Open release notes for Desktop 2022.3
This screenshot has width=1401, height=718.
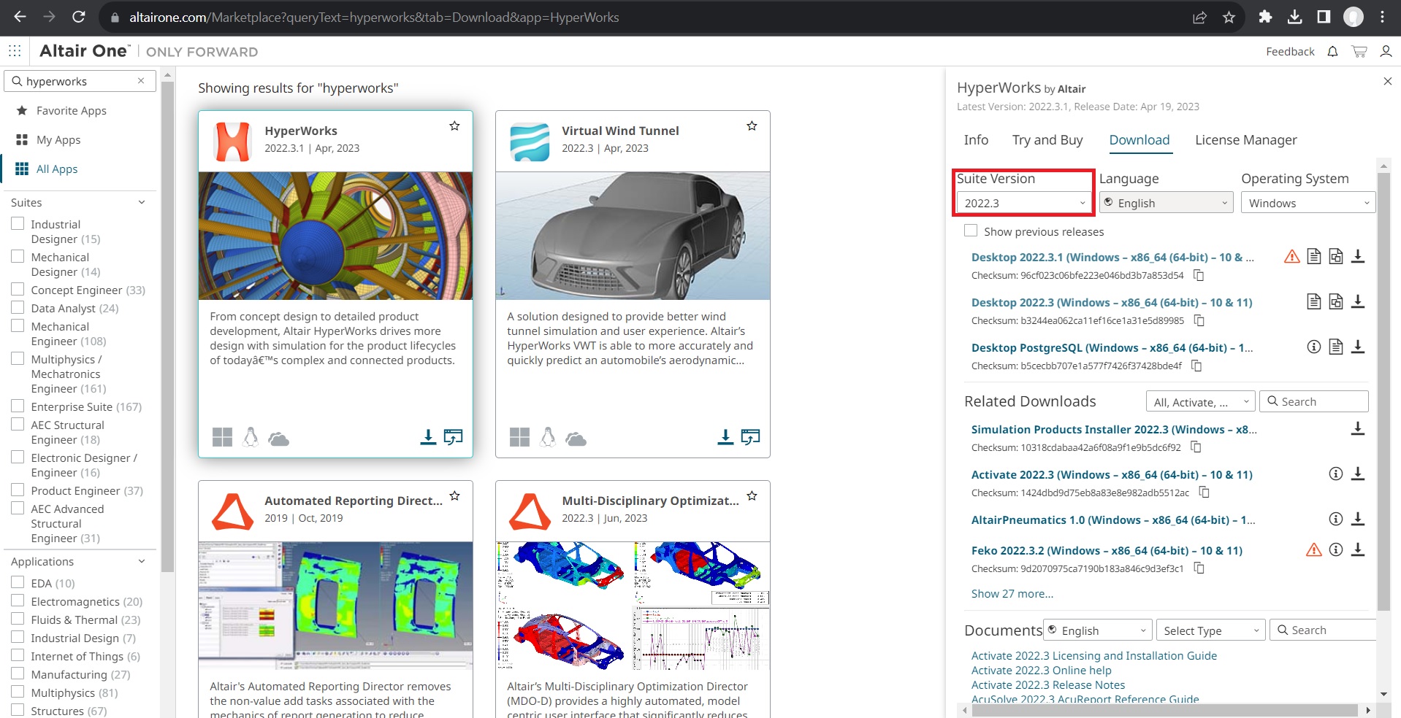tap(1313, 301)
